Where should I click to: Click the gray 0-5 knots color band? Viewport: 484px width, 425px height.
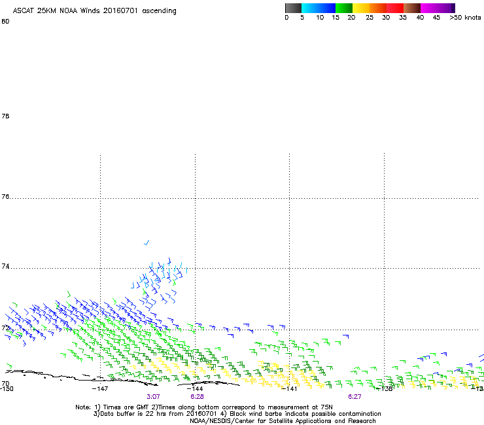tap(293, 8)
